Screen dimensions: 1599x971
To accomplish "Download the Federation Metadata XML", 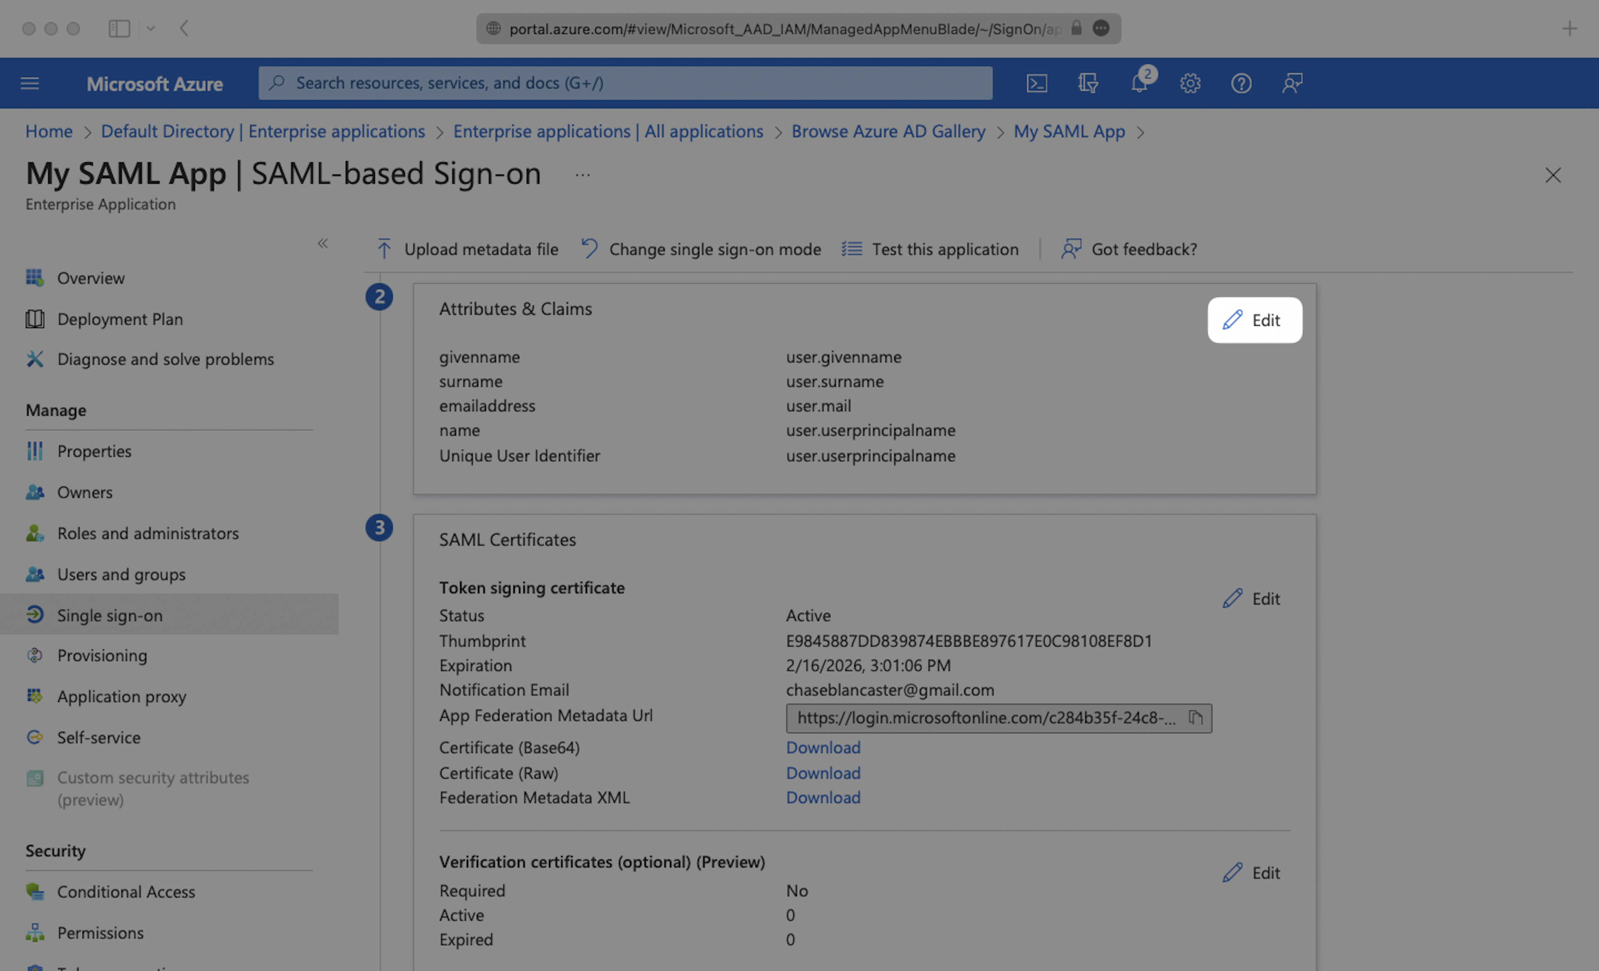I will click(822, 797).
